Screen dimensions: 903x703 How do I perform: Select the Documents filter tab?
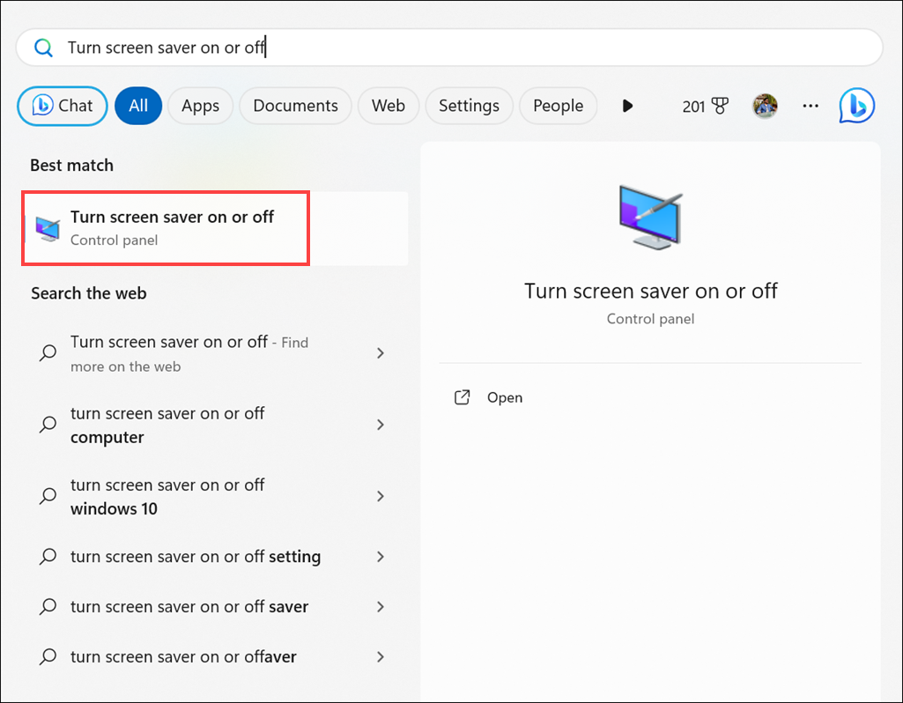point(295,106)
